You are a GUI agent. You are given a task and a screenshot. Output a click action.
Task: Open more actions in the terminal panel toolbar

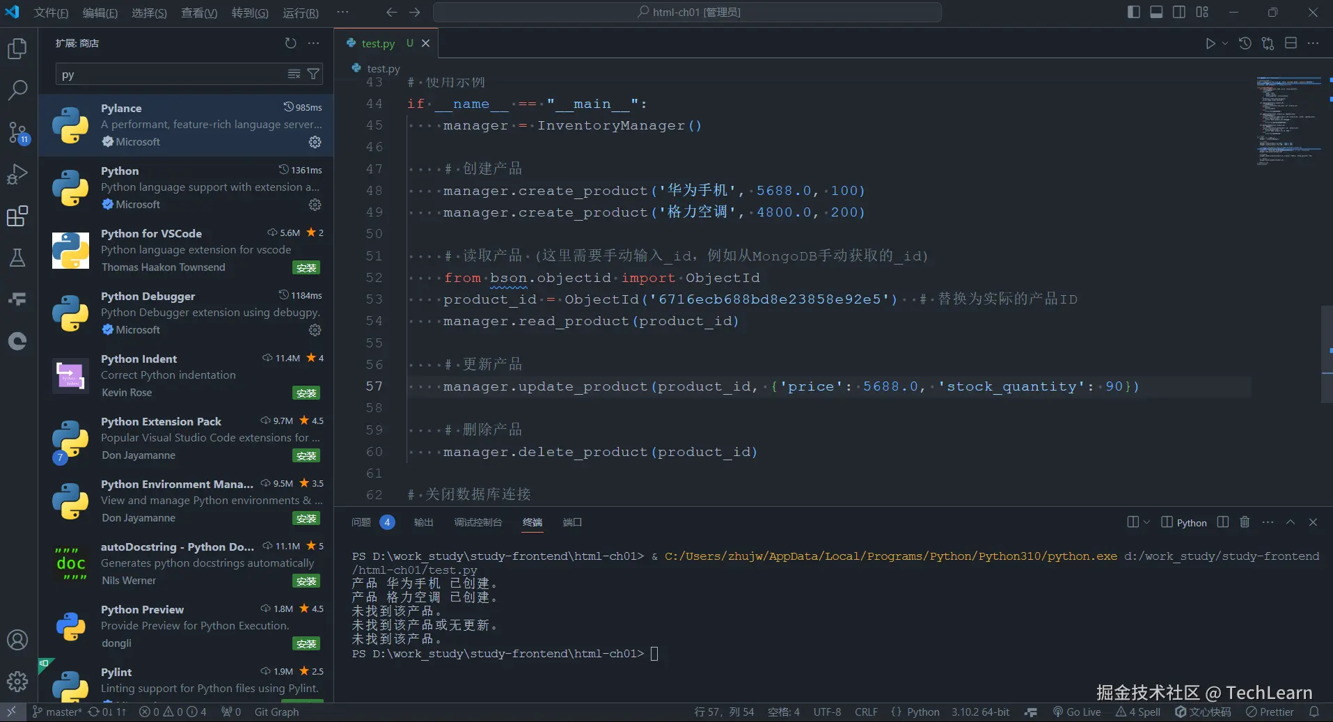[1268, 522]
